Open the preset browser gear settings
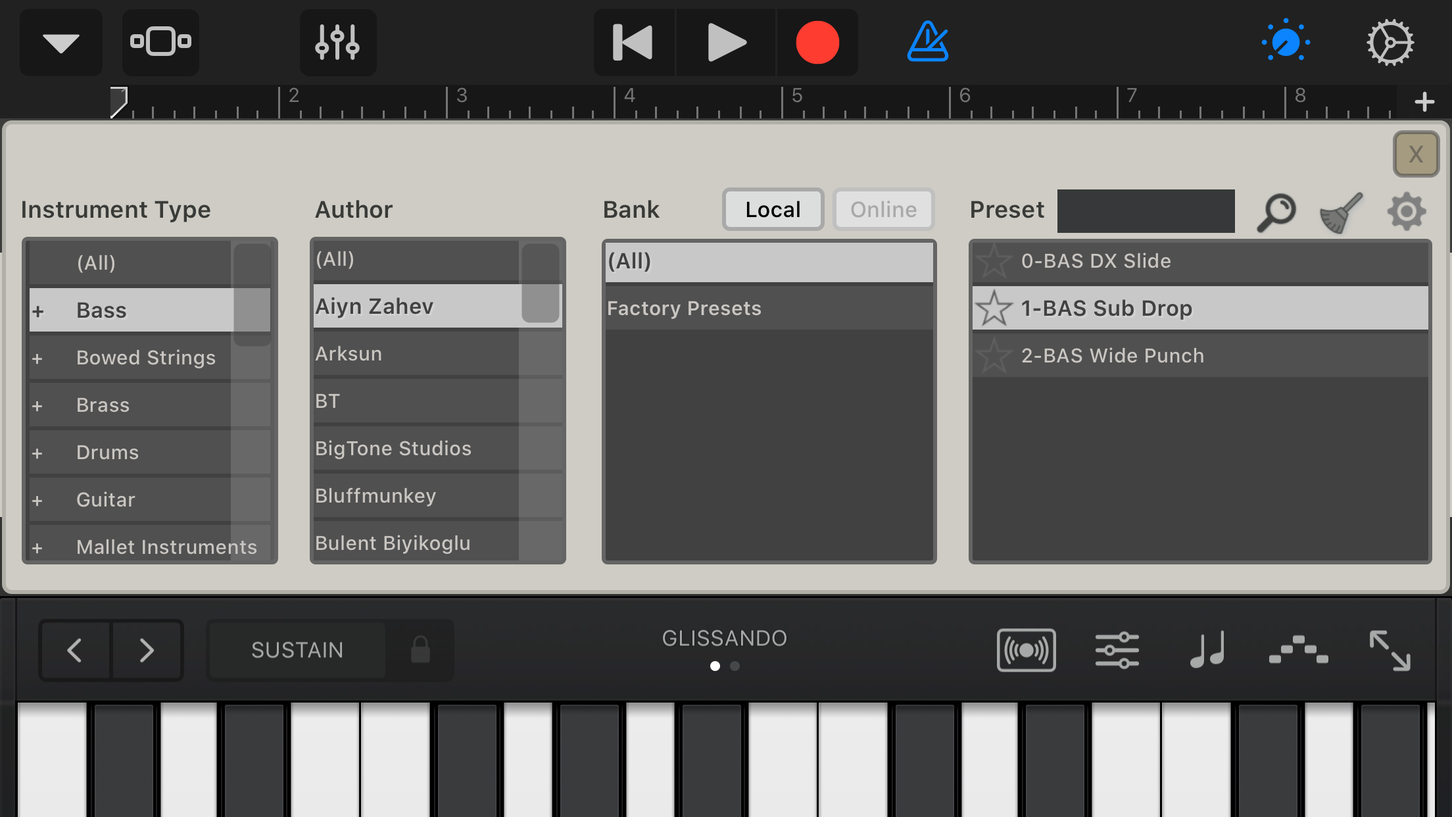 pos(1406,212)
